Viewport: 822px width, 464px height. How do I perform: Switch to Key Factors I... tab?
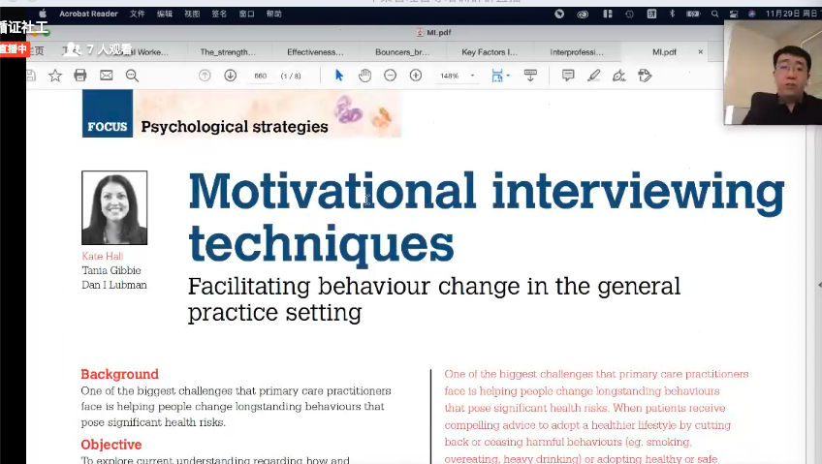pos(490,52)
